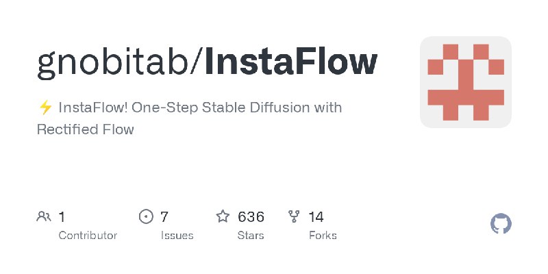The image size is (548, 274).
Task: Click the stars outline icon
Action: tap(223, 216)
